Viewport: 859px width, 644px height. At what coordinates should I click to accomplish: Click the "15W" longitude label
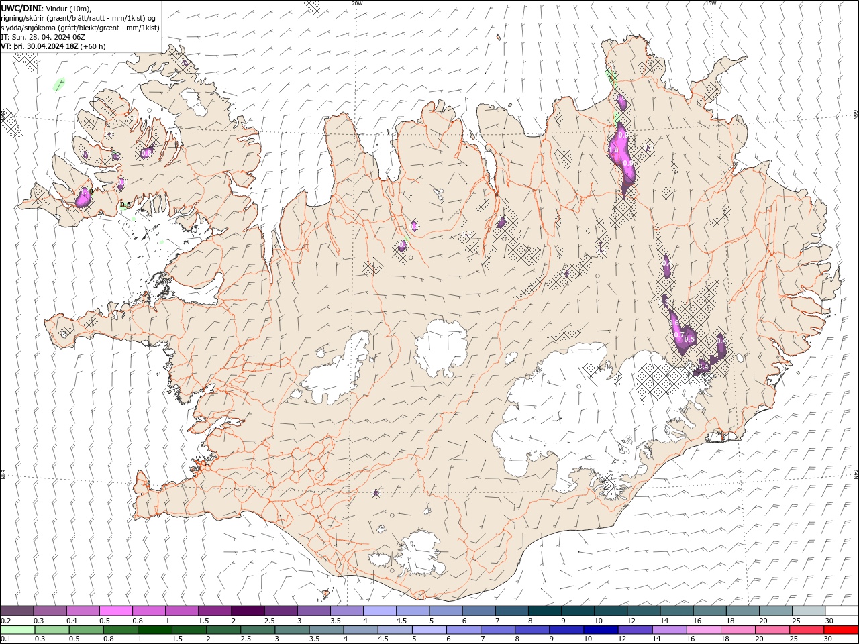coord(711,3)
